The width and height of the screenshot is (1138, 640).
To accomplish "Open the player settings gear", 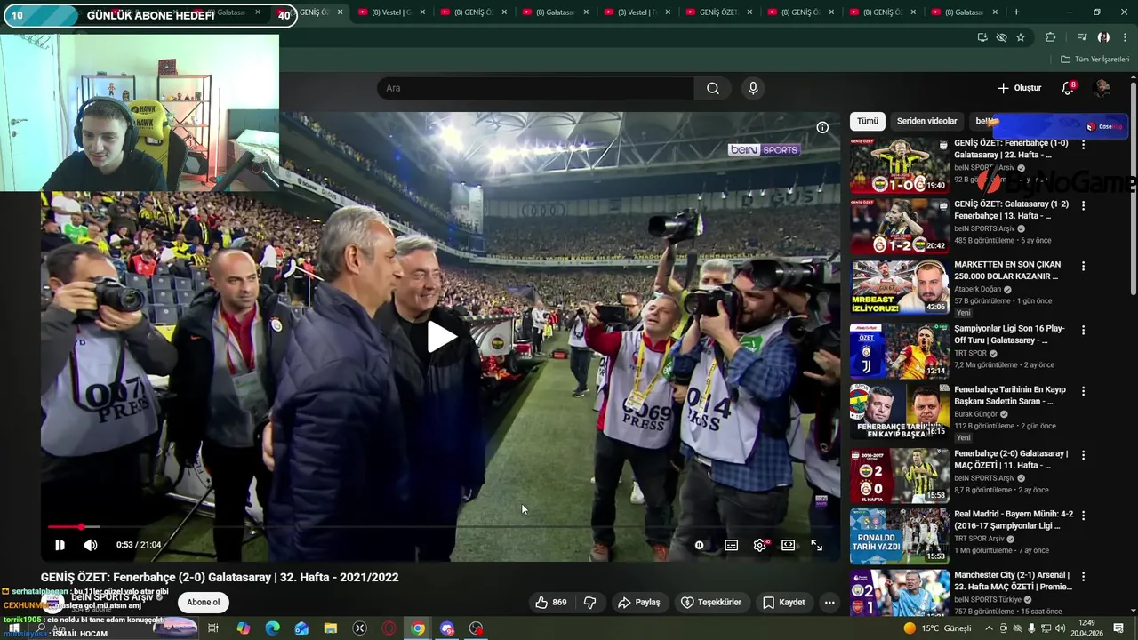I will coord(760,545).
